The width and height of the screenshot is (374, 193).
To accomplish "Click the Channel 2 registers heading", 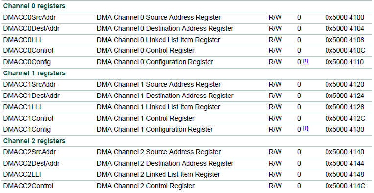I will tap(34, 141).
